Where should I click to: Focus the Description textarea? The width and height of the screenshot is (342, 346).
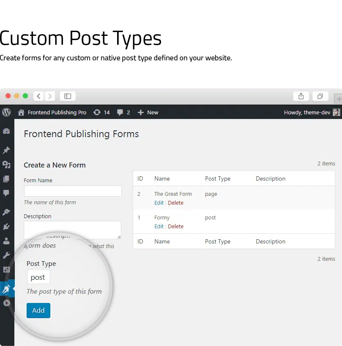tap(73, 230)
